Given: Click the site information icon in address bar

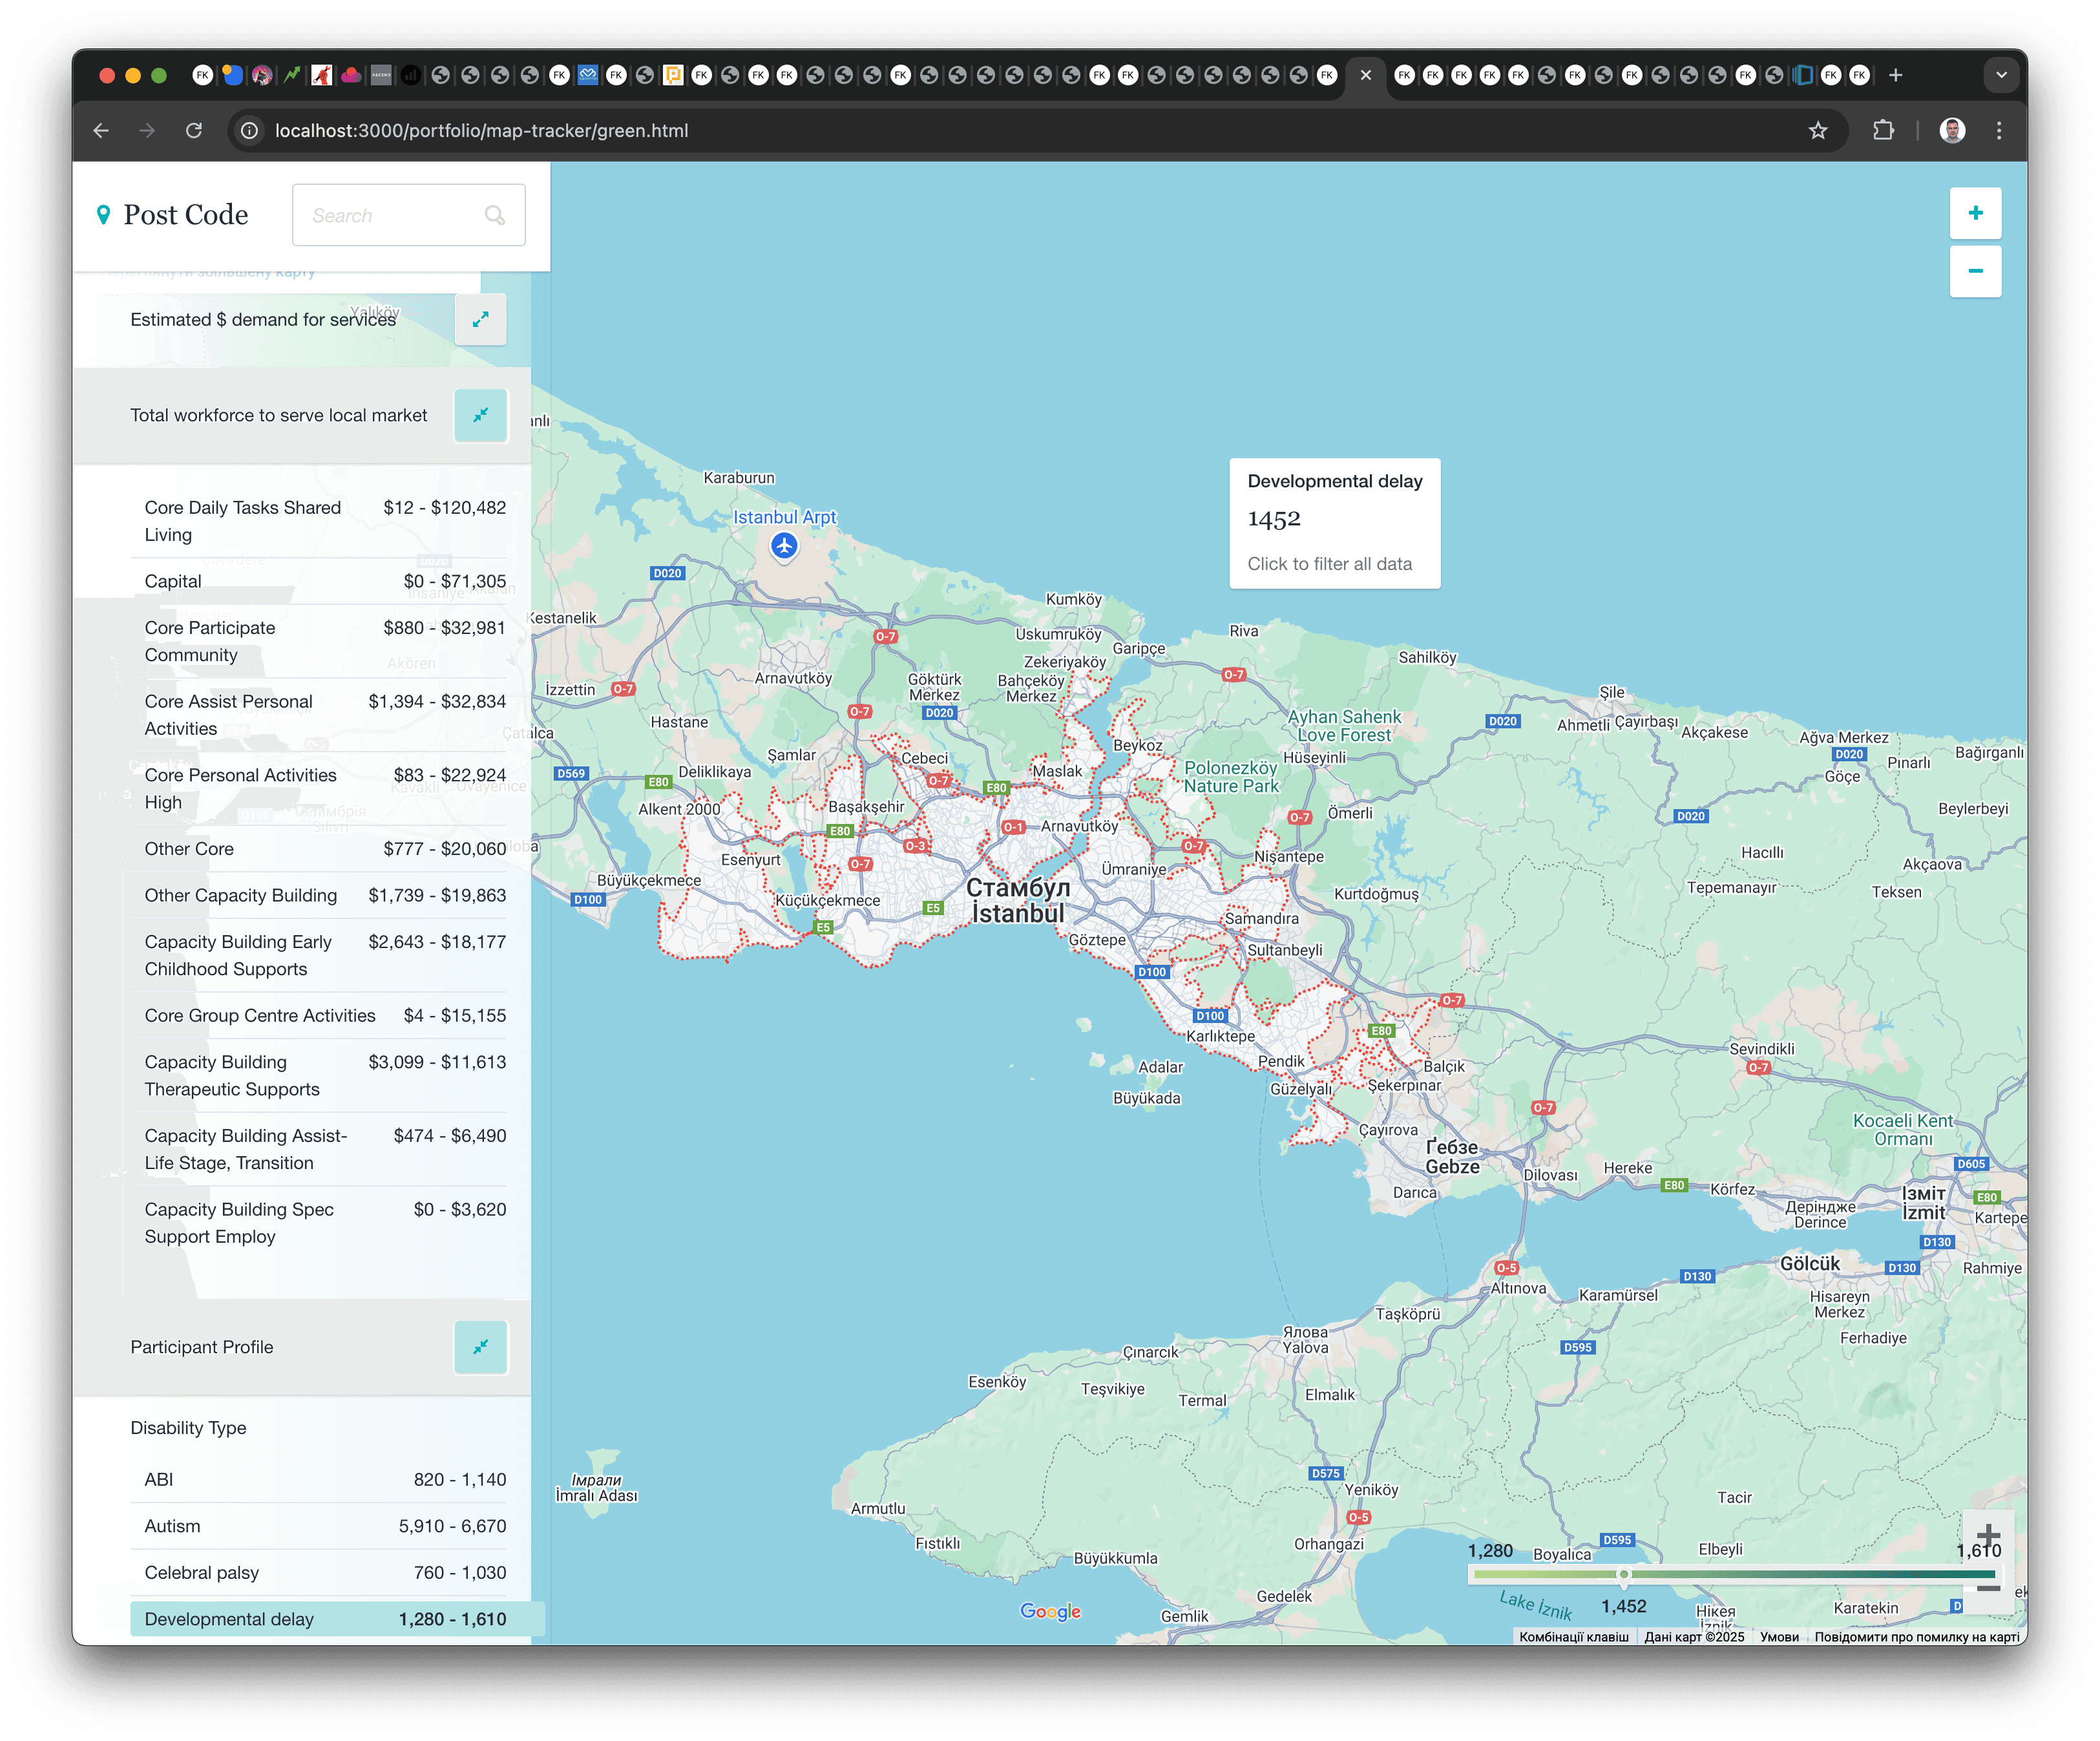Looking at the screenshot, I should tap(250, 131).
